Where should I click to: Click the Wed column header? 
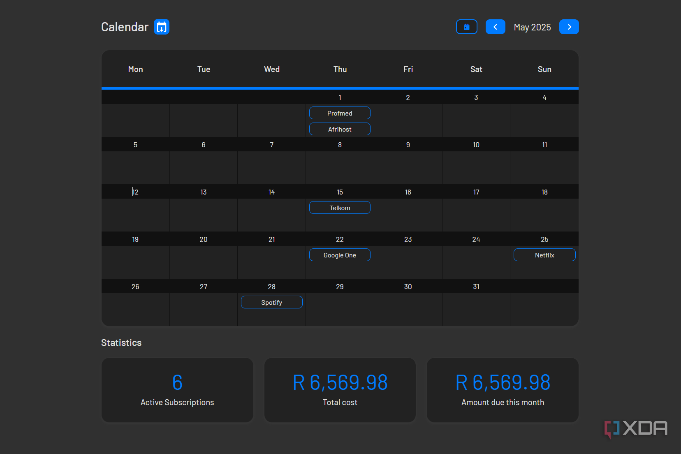click(272, 69)
